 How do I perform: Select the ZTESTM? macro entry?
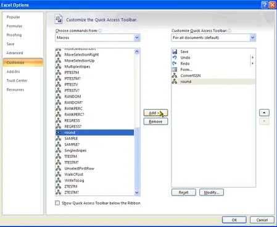tap(95, 192)
